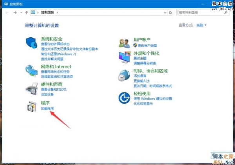Click the 控制面板 breadcrumb in address bar

47,13
